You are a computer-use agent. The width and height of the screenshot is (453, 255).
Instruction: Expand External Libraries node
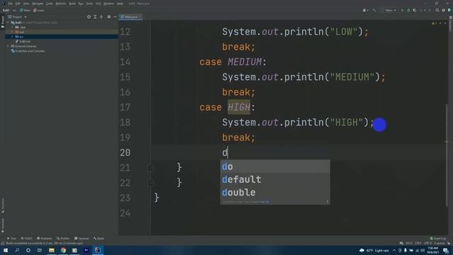(x=8, y=46)
